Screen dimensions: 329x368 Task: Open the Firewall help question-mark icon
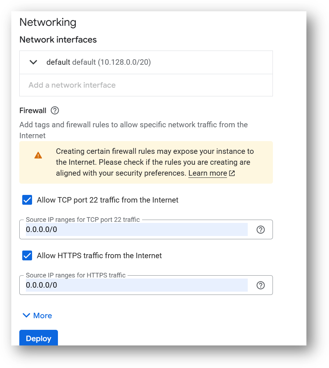[x=55, y=110]
